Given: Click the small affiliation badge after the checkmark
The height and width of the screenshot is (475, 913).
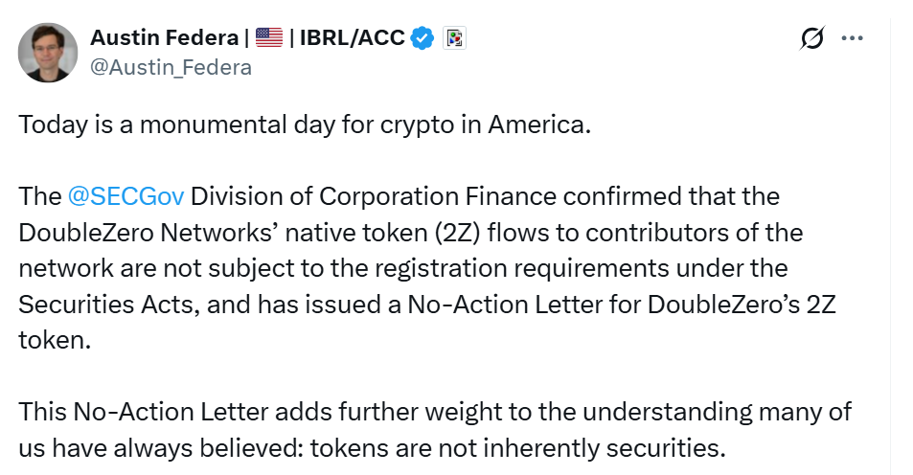Looking at the screenshot, I should coord(454,38).
